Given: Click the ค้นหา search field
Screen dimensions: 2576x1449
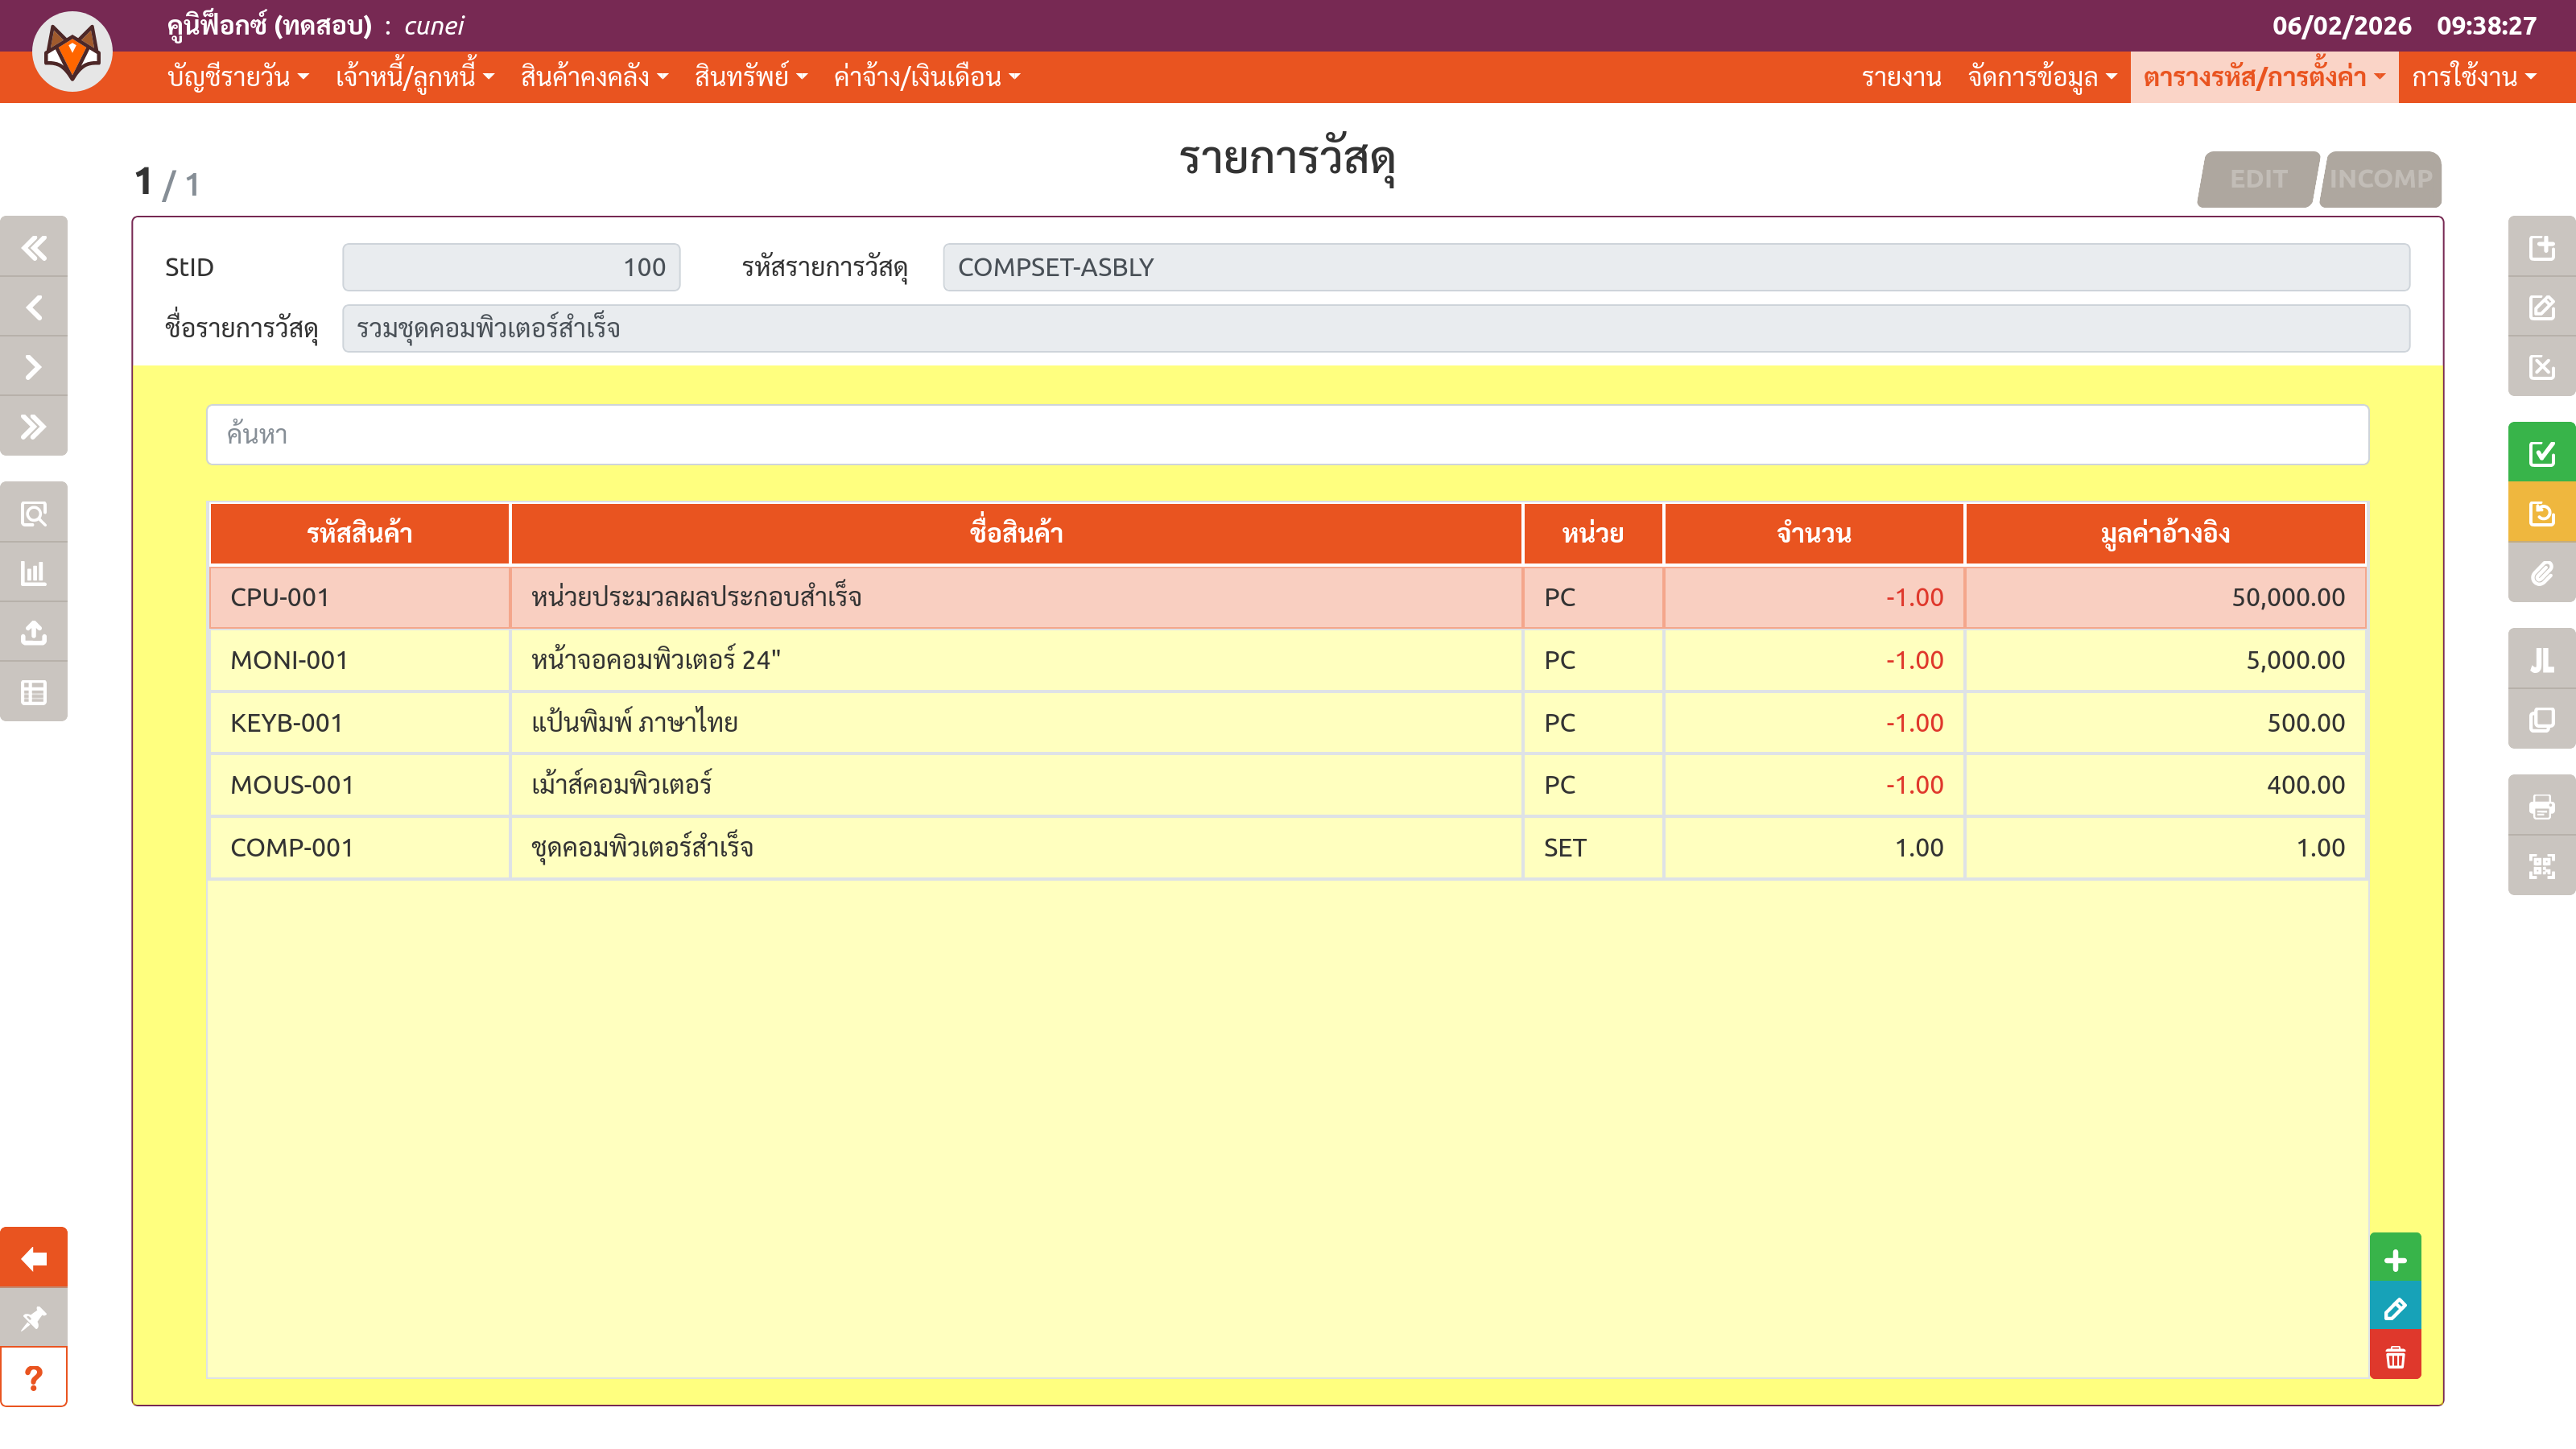Looking at the screenshot, I should pyautogui.click(x=1287, y=434).
